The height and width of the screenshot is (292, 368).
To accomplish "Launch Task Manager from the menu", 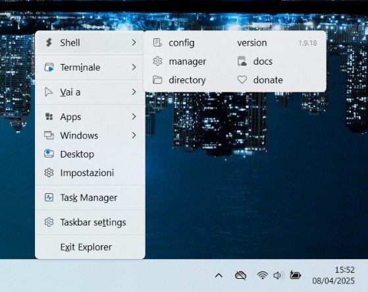I will pos(90,197).
